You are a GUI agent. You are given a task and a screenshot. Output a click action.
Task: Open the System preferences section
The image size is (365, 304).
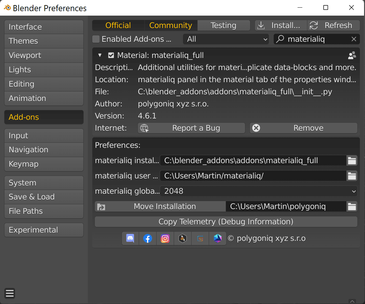click(44, 183)
